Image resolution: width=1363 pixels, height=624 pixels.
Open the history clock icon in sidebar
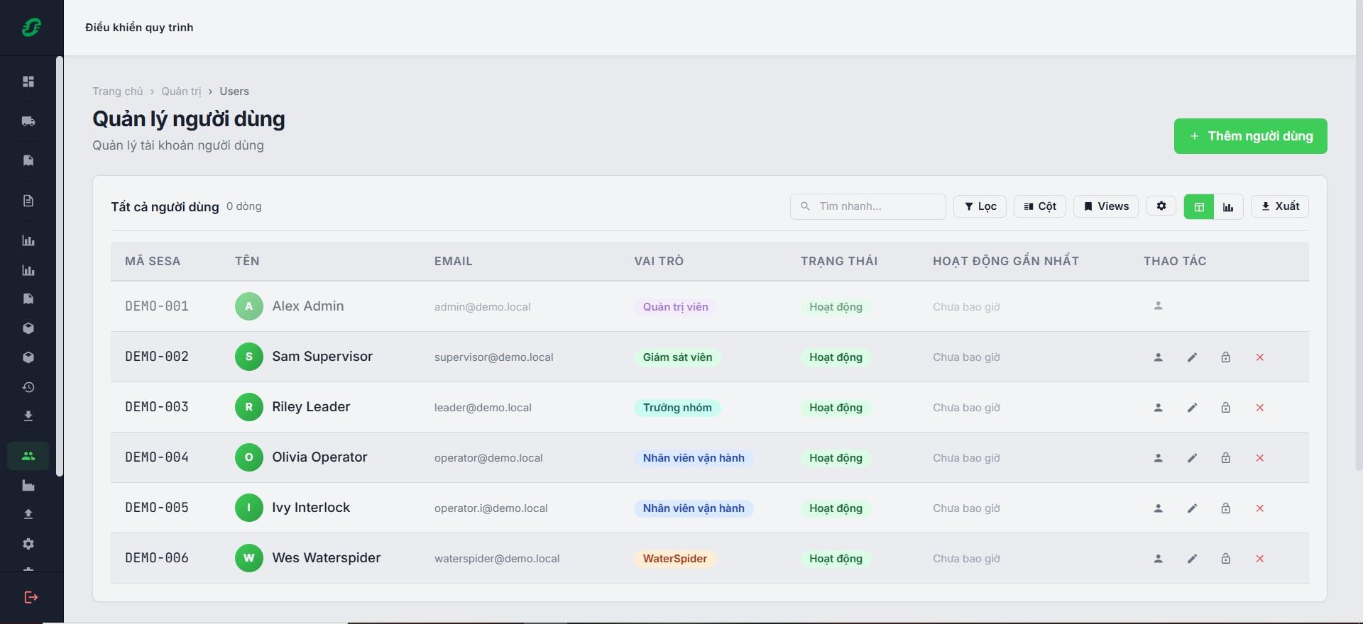28,387
